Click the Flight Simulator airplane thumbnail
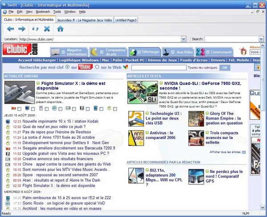Viewport: 267px width, 217px height. 20,92
